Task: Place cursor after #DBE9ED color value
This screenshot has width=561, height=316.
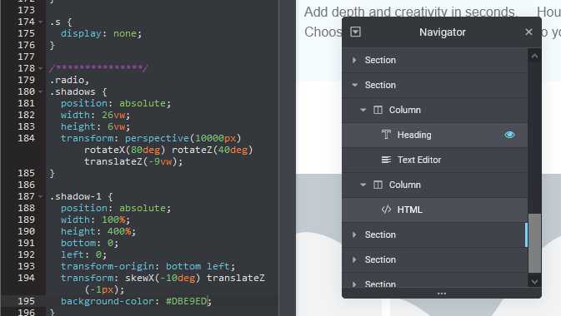Action: pyautogui.click(x=208, y=301)
